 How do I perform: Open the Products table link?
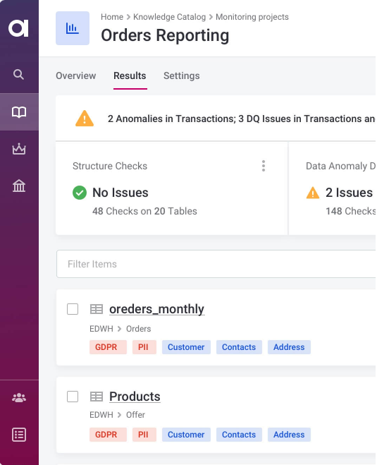[x=135, y=397]
